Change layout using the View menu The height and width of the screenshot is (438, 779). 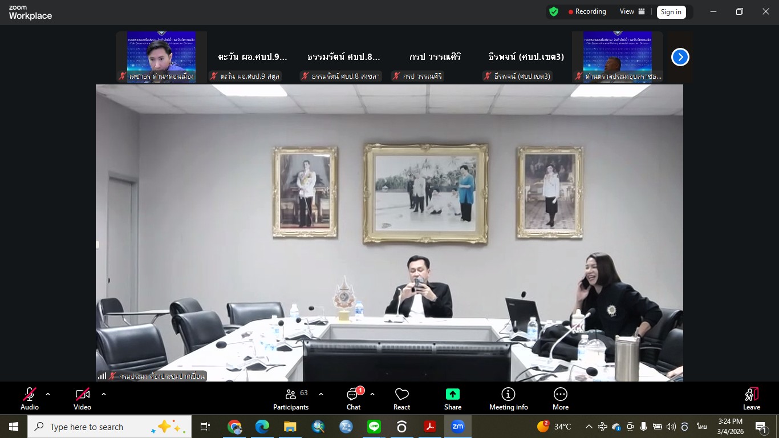(632, 11)
